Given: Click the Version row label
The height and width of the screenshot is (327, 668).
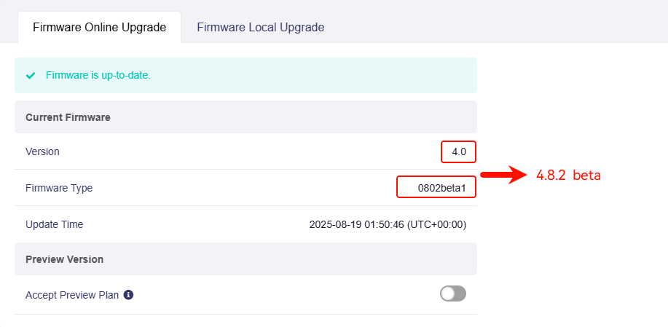Looking at the screenshot, I should [42, 151].
